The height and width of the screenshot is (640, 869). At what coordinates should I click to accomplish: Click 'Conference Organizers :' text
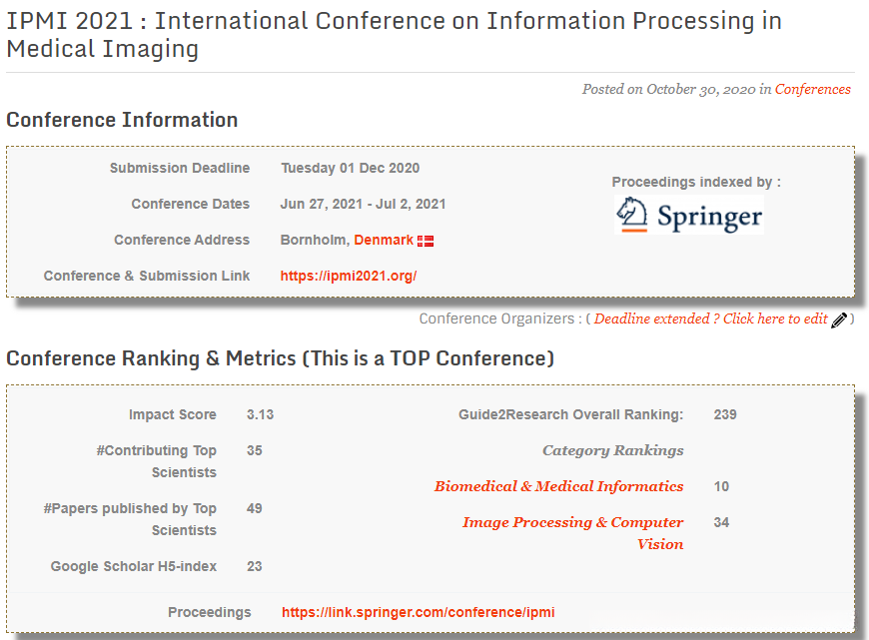tap(500, 319)
